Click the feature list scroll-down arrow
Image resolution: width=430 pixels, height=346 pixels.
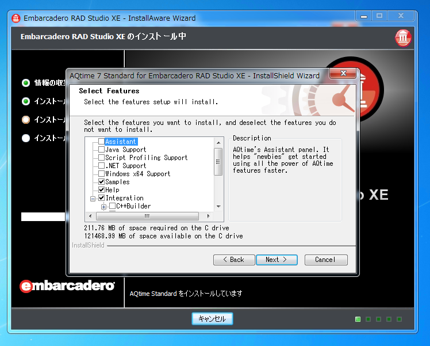point(218,207)
